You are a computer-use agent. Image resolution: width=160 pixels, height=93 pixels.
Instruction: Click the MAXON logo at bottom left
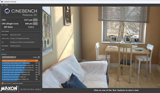click(9, 88)
